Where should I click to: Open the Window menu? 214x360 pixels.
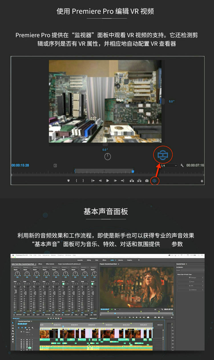point(68,255)
